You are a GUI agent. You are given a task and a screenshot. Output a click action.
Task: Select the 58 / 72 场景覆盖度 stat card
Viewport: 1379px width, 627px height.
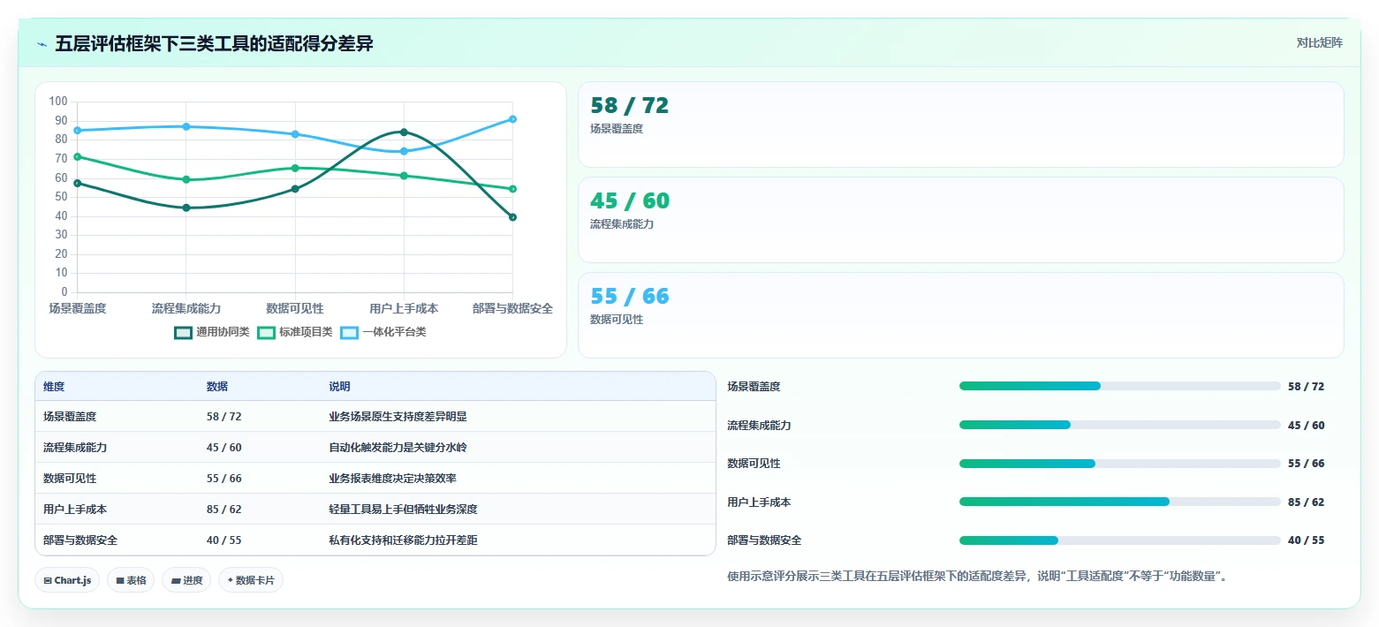tap(960, 125)
